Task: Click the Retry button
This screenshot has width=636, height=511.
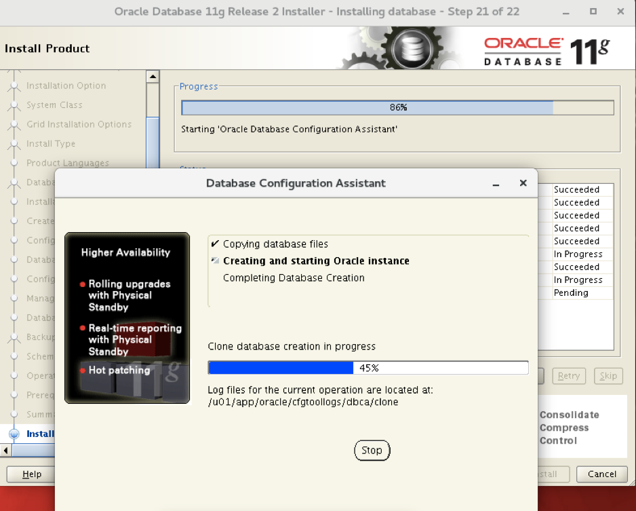Action: point(570,375)
